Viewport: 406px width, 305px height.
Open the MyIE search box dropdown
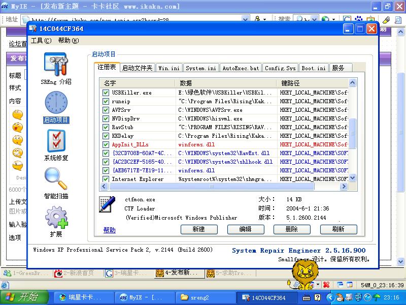314,19
